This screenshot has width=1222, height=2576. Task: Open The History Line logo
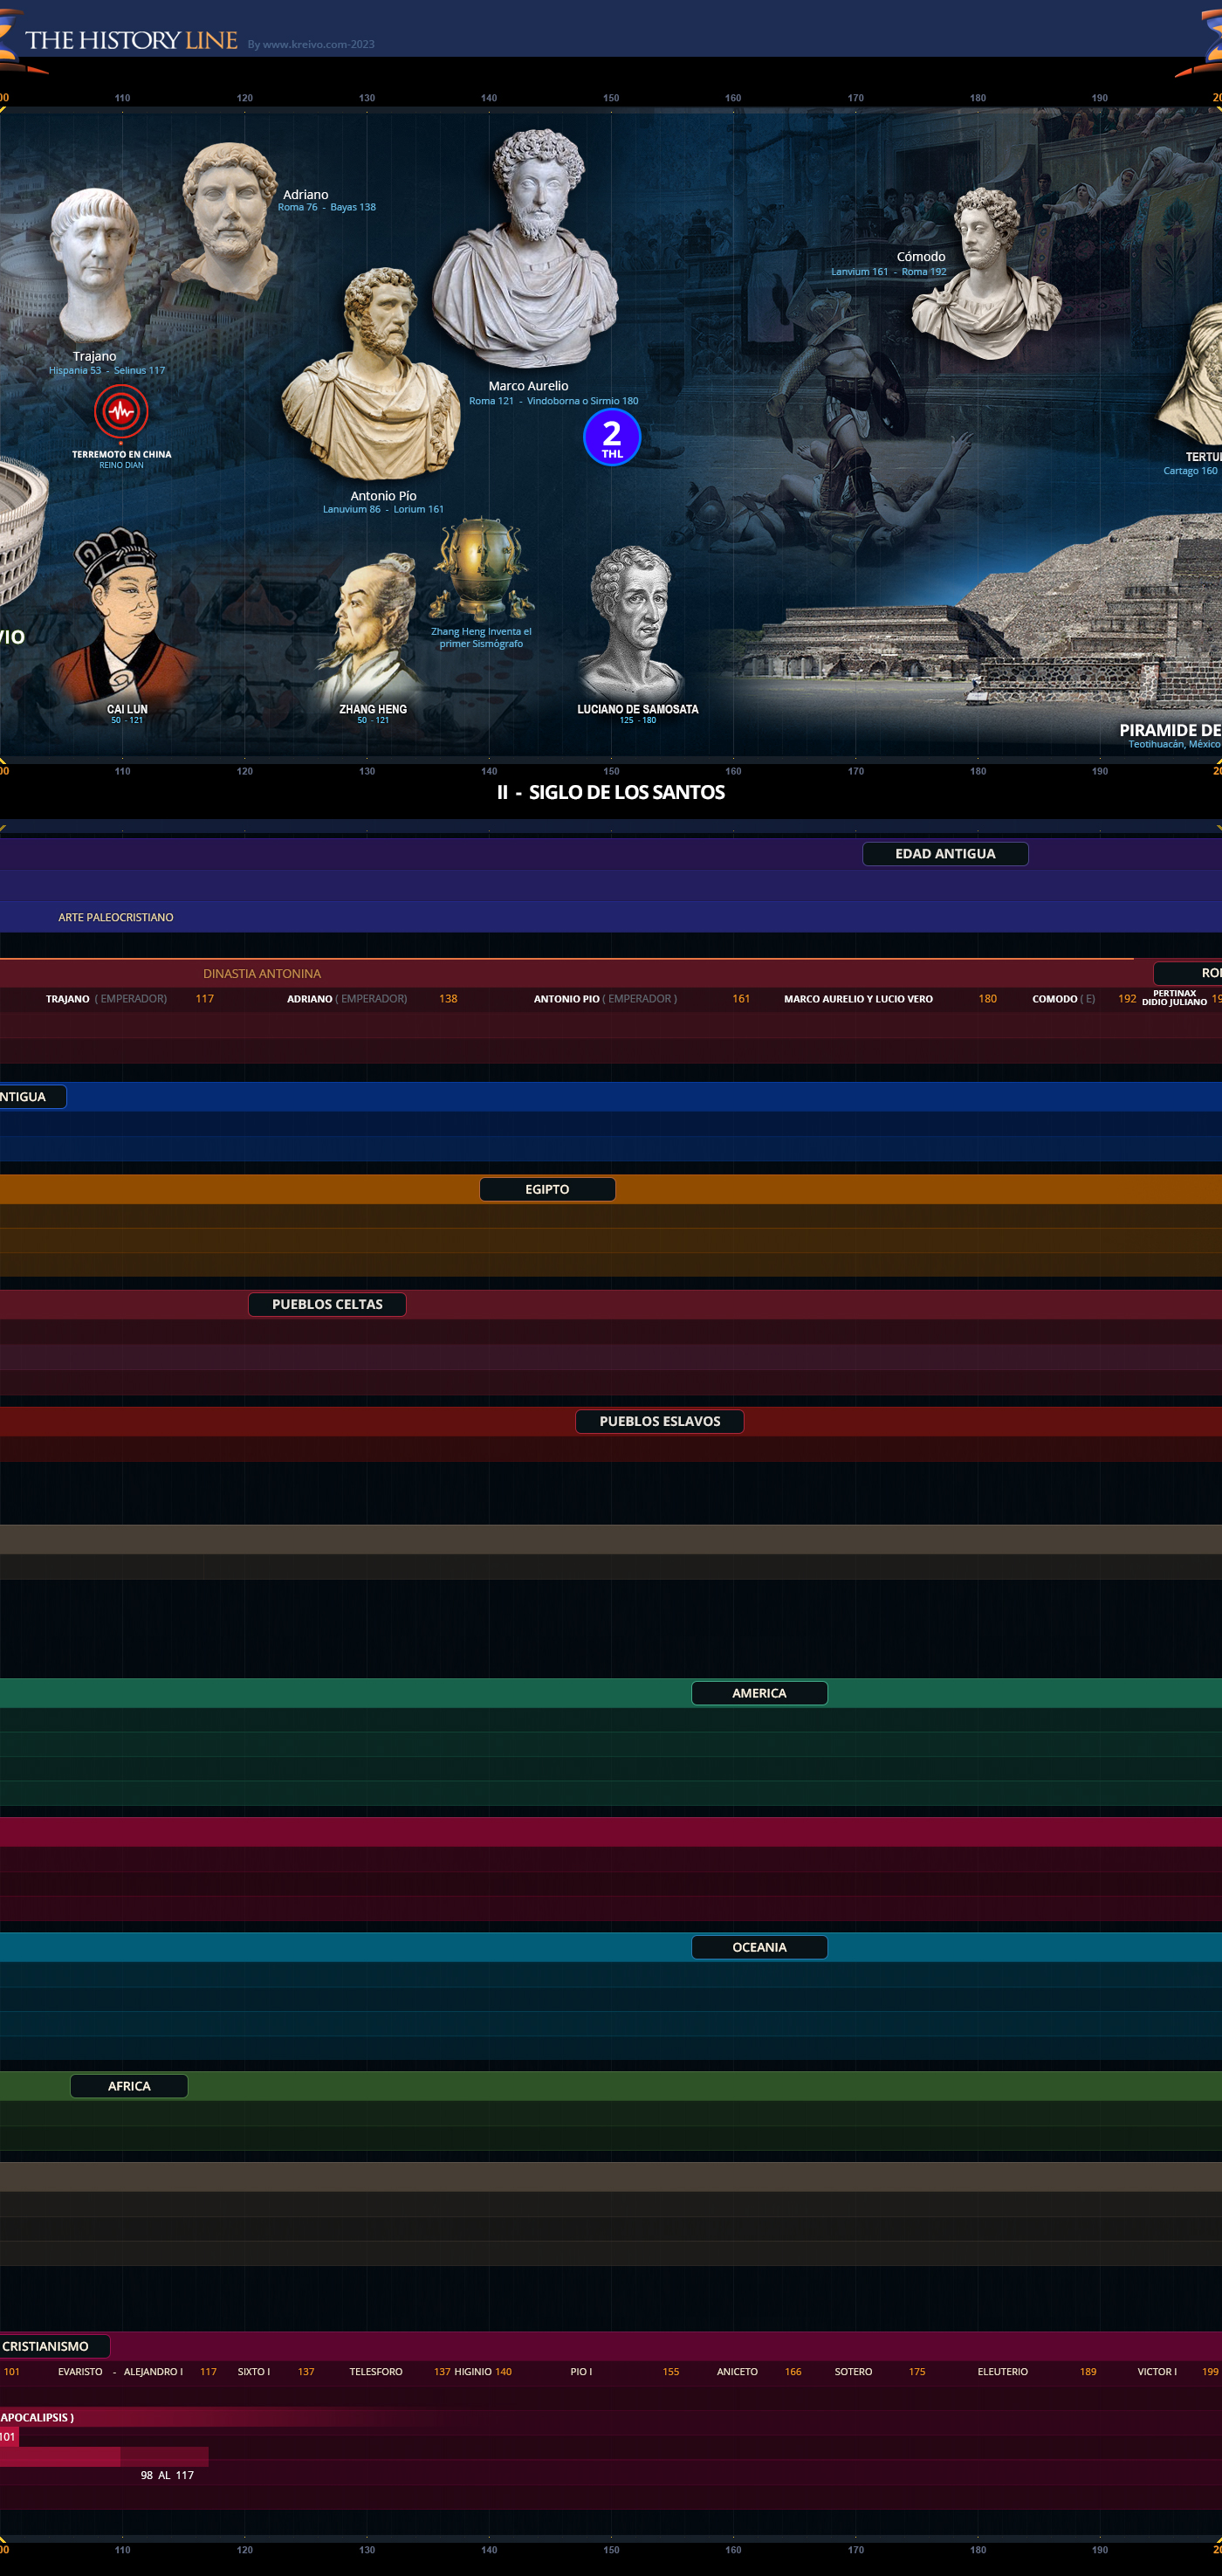131,40
